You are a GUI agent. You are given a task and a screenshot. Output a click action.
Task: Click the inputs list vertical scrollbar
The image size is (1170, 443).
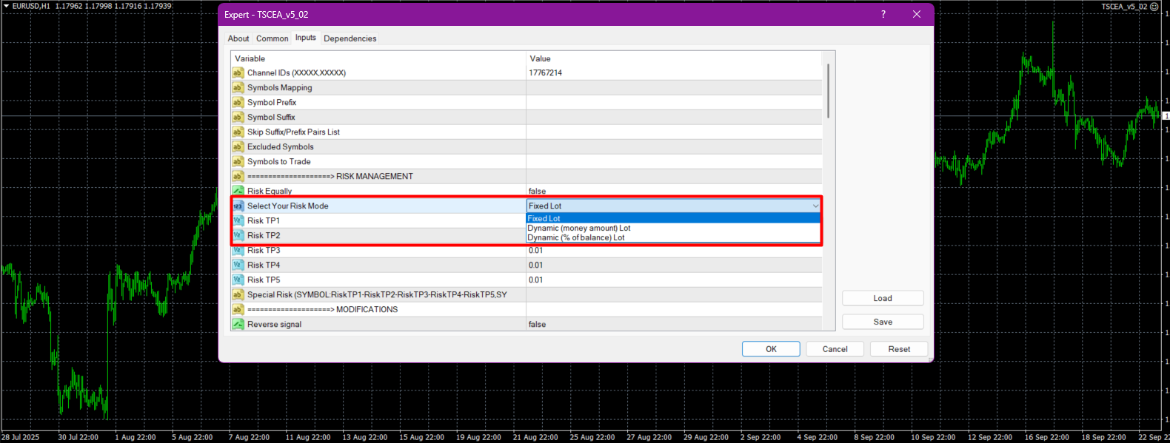point(828,91)
